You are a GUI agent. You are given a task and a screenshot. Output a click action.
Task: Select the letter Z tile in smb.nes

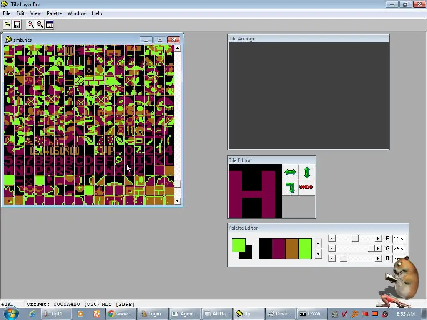(x=140, y=170)
